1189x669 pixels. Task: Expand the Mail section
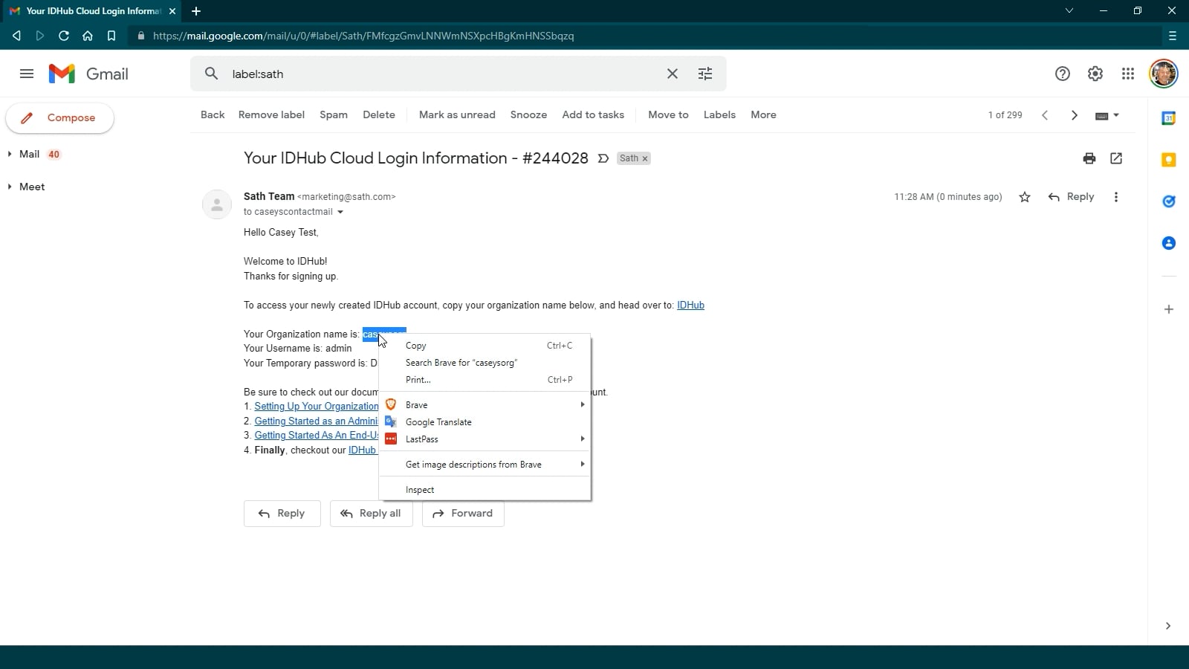click(10, 154)
